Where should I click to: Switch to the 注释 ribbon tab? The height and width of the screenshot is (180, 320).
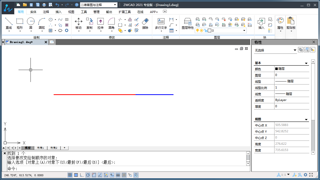[46, 12]
